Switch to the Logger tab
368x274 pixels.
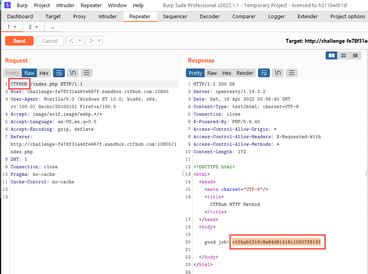276,17
